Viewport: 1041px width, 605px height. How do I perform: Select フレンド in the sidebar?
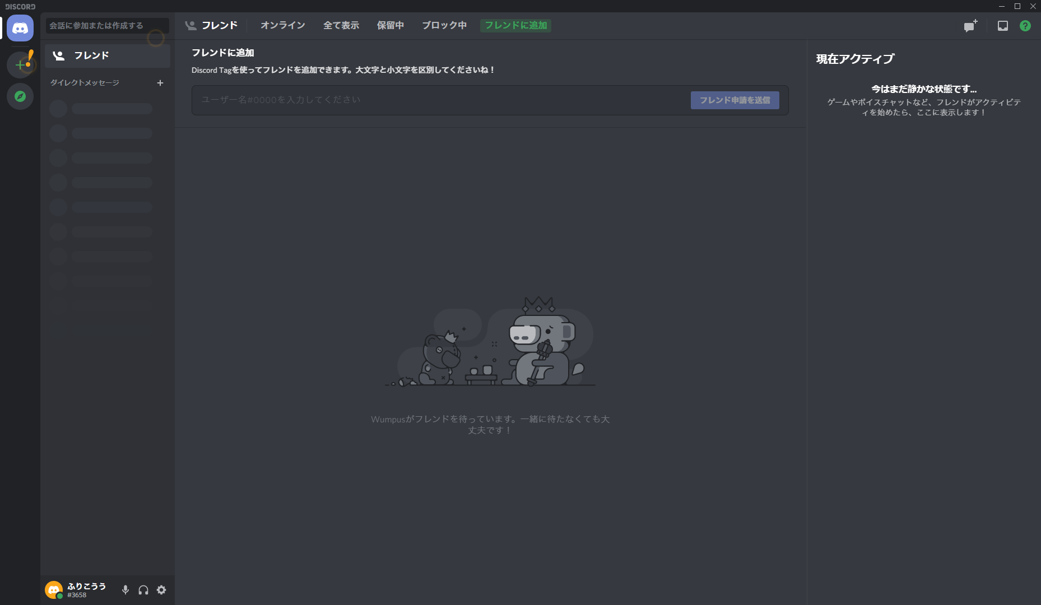tap(108, 55)
